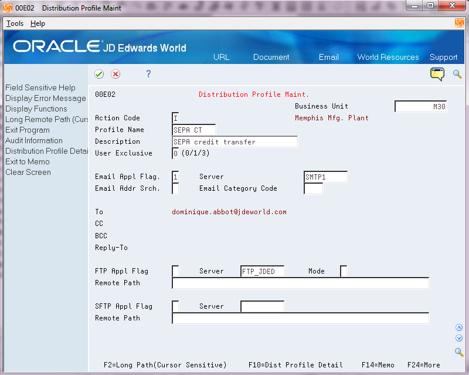Screen dimensions: 469x375
Task: Select Long Remote Path option
Action: (x=47, y=119)
